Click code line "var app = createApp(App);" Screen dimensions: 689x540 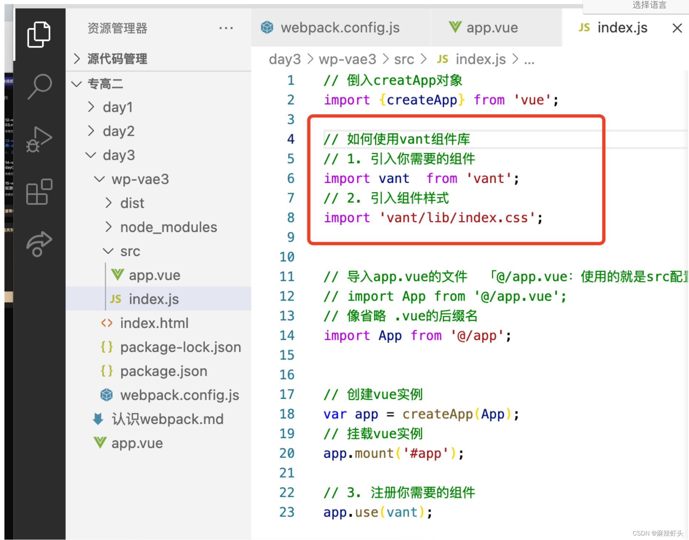click(422, 414)
